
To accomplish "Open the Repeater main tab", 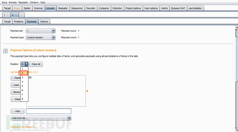I will pos(63,8).
